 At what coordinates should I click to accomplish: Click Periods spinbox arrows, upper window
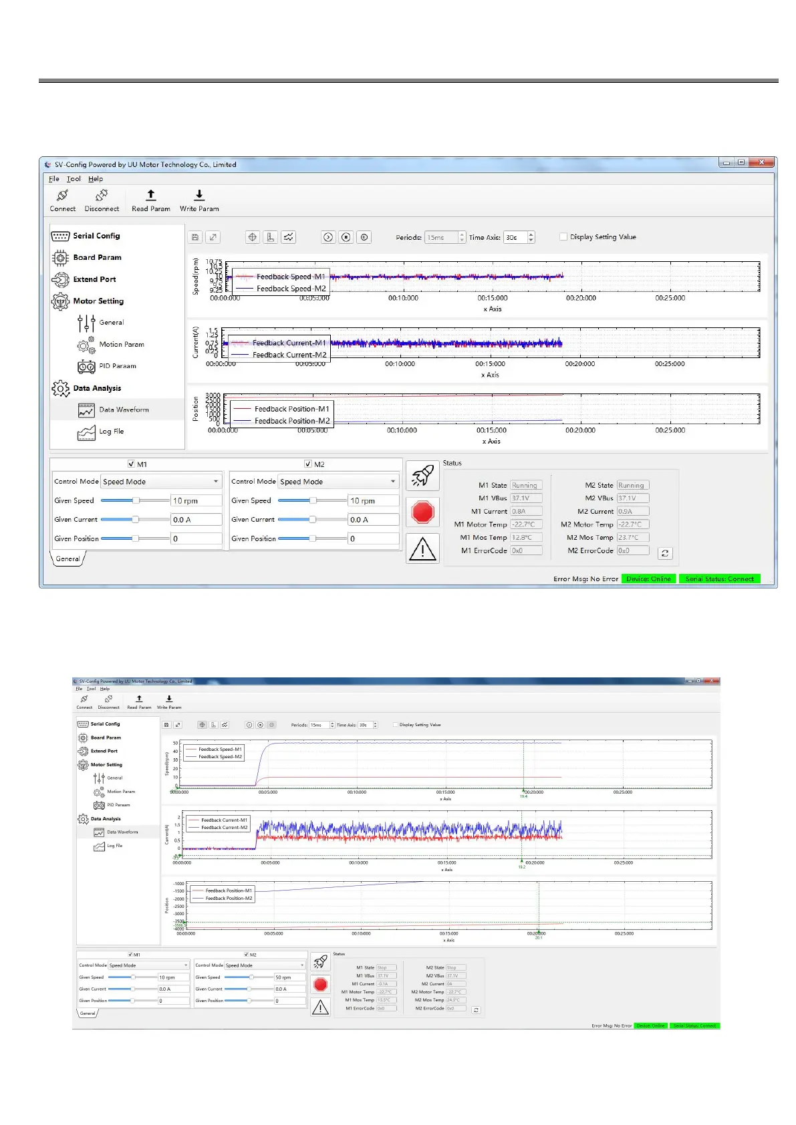[462, 237]
